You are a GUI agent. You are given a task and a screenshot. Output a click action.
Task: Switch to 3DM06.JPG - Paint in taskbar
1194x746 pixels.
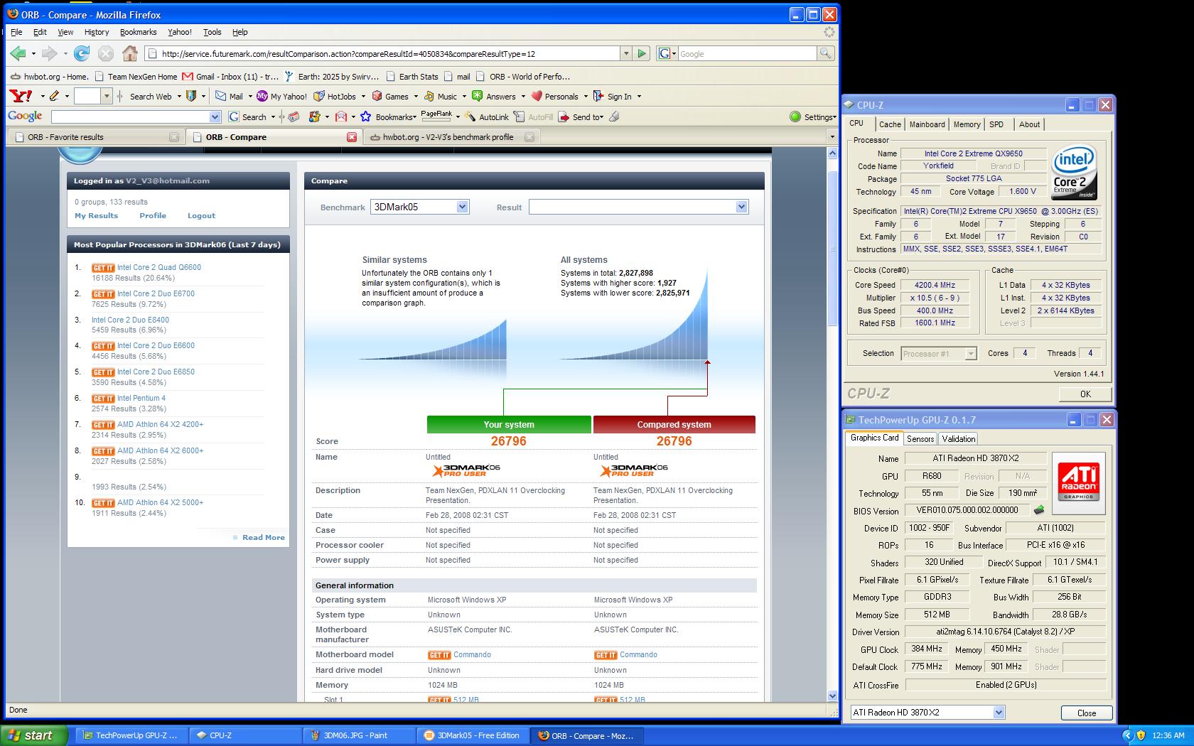coord(359,735)
